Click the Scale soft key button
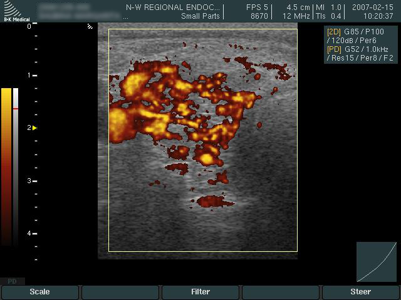The width and height of the screenshot is (401, 300). [39, 292]
